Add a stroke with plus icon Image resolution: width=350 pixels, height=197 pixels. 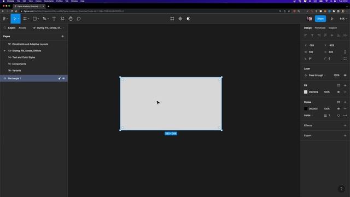tap(345, 102)
